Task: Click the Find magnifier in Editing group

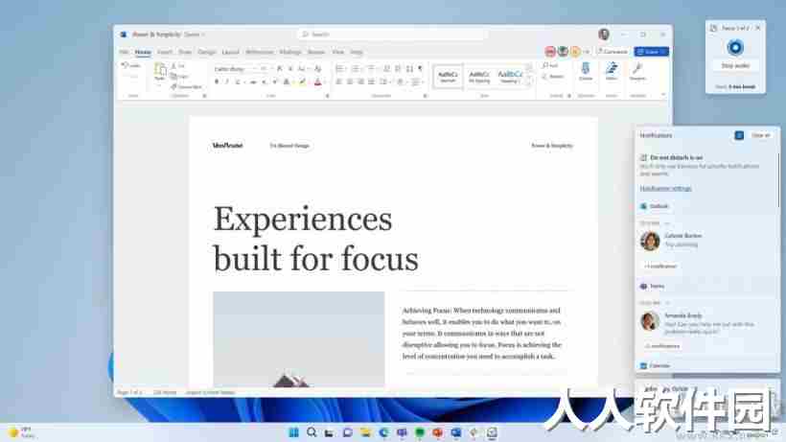Action: click(x=545, y=65)
